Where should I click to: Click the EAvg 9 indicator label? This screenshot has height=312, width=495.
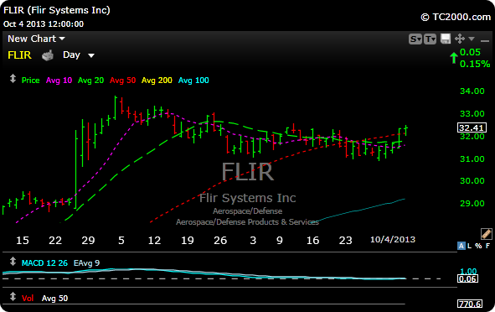pos(86,263)
